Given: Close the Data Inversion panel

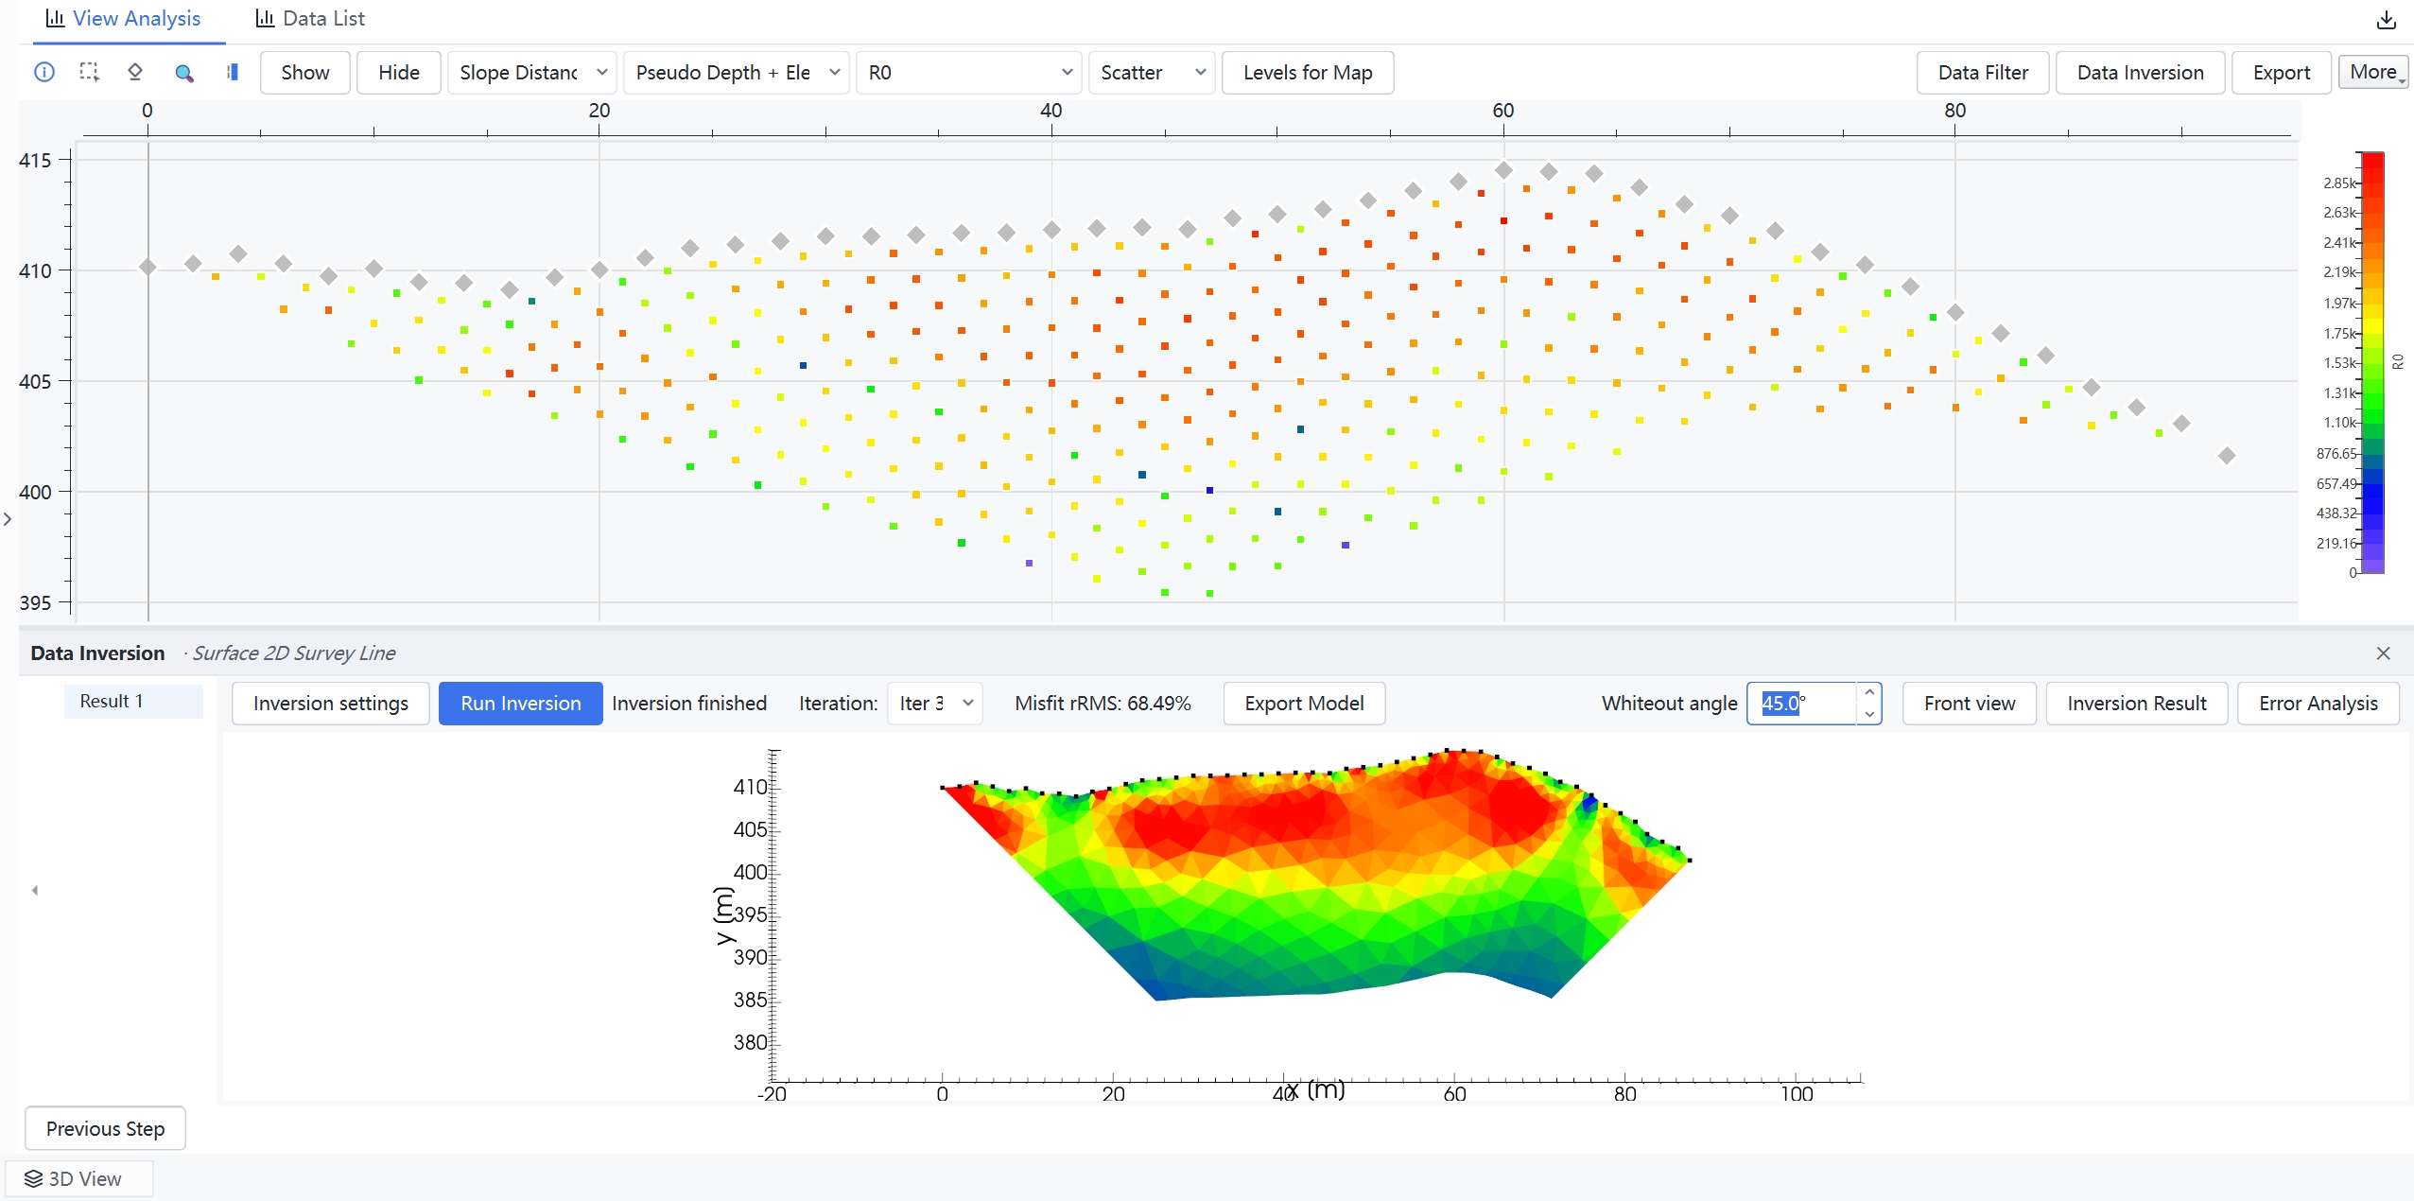Looking at the screenshot, I should (2383, 653).
